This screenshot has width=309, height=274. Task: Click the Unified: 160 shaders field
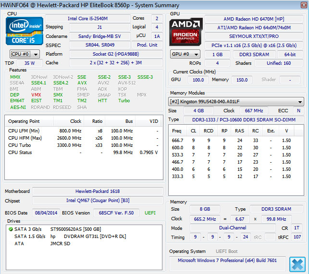279,63
